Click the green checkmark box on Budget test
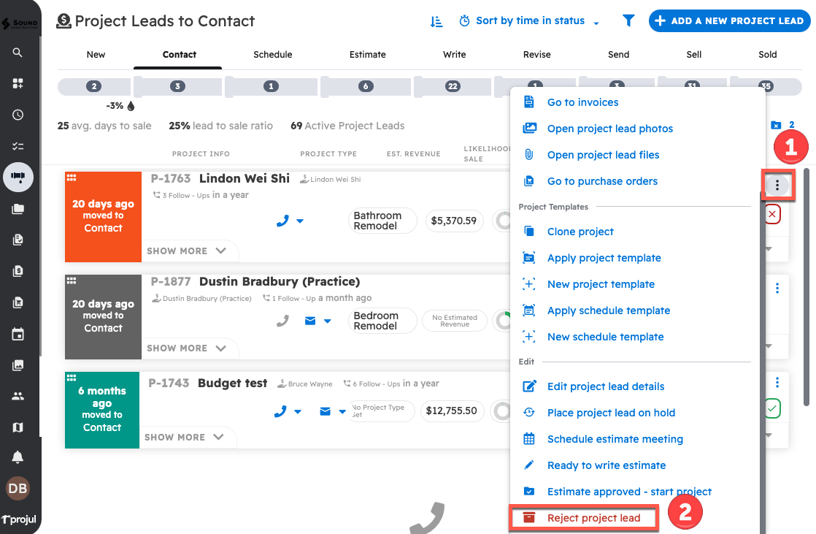The height and width of the screenshot is (534, 816). pos(772,408)
